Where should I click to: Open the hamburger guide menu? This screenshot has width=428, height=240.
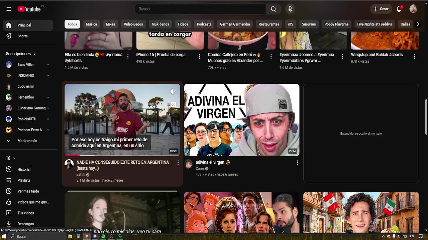[9, 9]
